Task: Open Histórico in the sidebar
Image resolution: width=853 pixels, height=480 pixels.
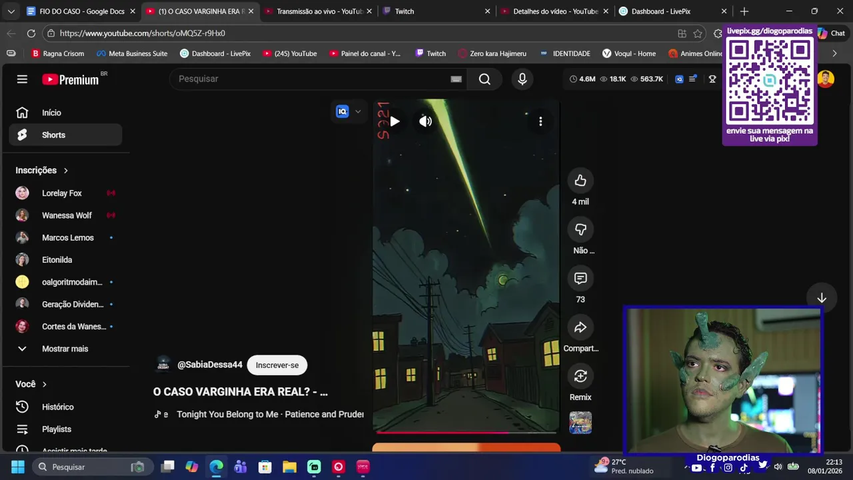Action: [x=65, y=407]
